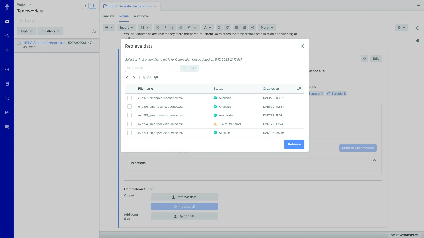This screenshot has width=424, height=238.
Task: Insert a numbered list
Action: pyautogui.click(x=245, y=28)
